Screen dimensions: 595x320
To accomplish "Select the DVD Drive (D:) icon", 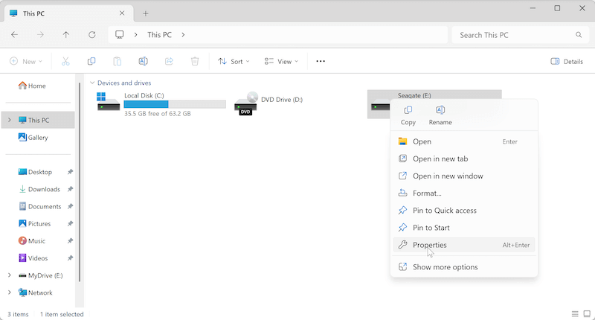I will click(246, 103).
